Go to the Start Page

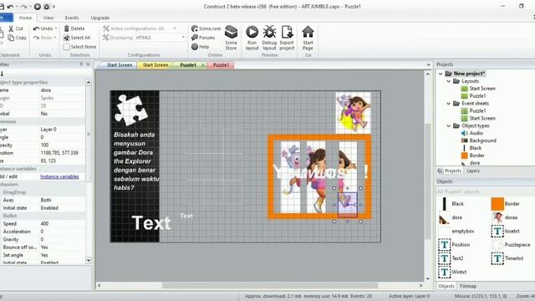[308, 38]
